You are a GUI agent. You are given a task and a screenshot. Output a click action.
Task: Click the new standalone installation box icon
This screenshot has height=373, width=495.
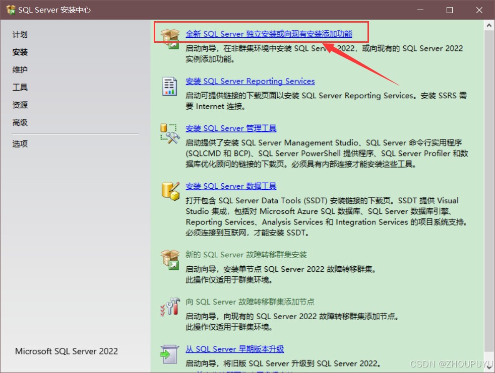coord(169,38)
